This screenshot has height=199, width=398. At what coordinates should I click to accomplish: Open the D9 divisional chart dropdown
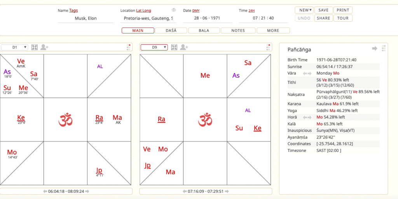154,47
